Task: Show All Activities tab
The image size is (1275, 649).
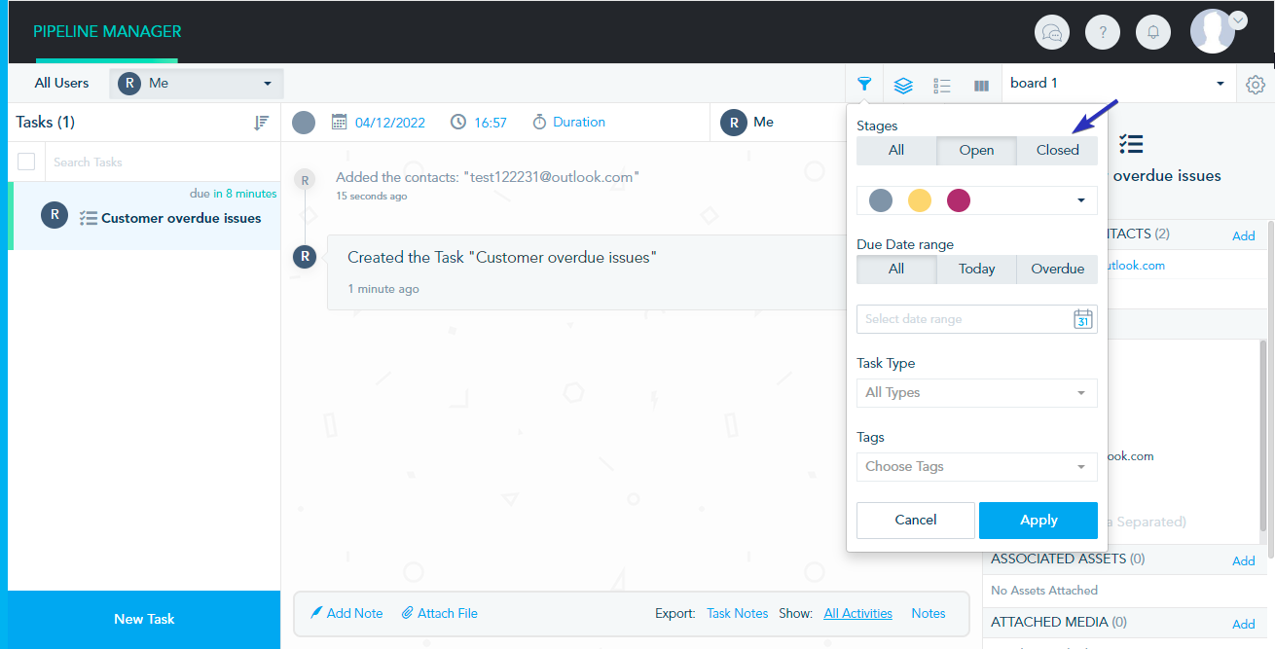Action: [857, 613]
